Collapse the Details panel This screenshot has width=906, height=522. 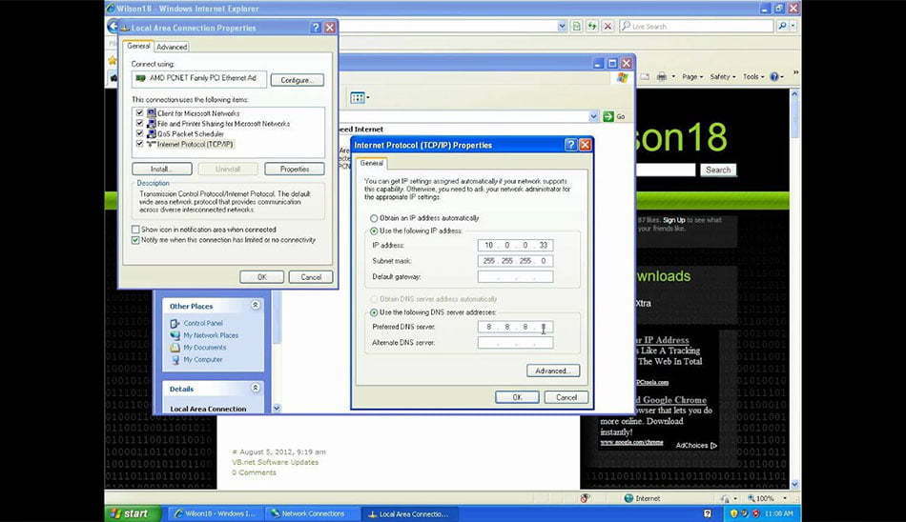pyautogui.click(x=256, y=388)
